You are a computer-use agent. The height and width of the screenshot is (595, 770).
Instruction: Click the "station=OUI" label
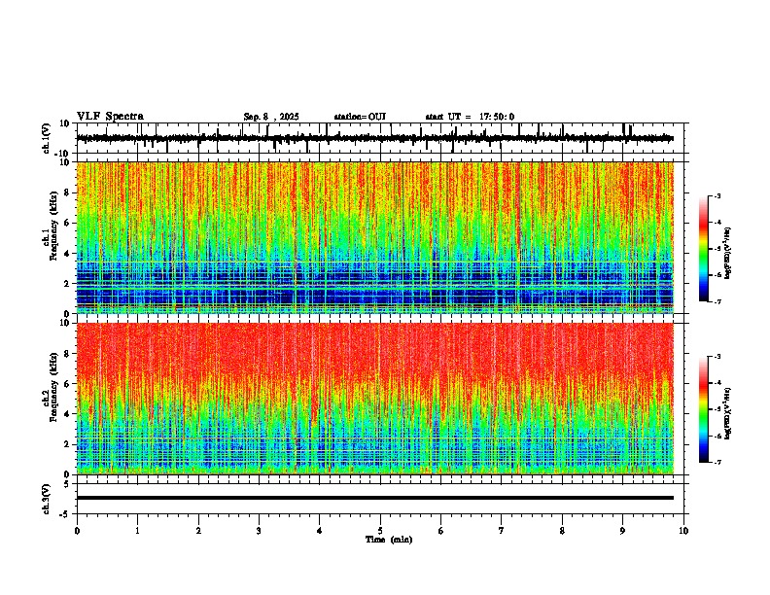click(360, 117)
